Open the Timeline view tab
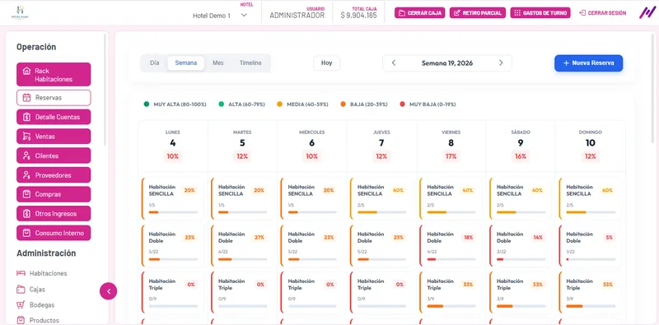This screenshot has width=659, height=325. (250, 63)
